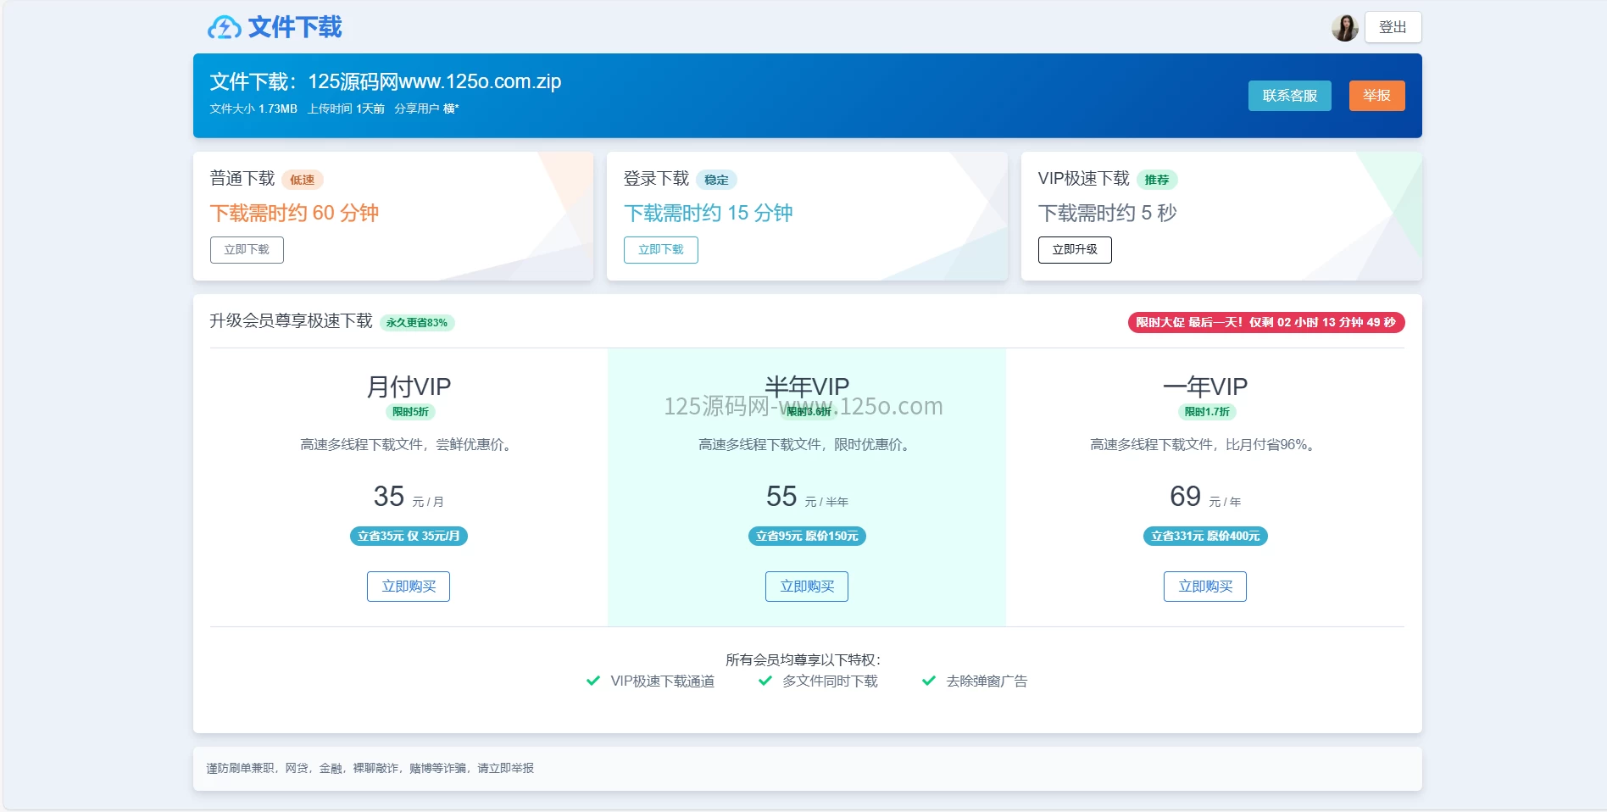Screen dimensions: 1607x812
Task: Click the checkmark next to 多文件同时下载
Action: (765, 681)
